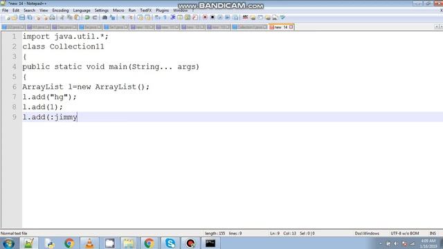
Task: Click 'Ln : 9 Col : 13' status entry
Action: 283,234
